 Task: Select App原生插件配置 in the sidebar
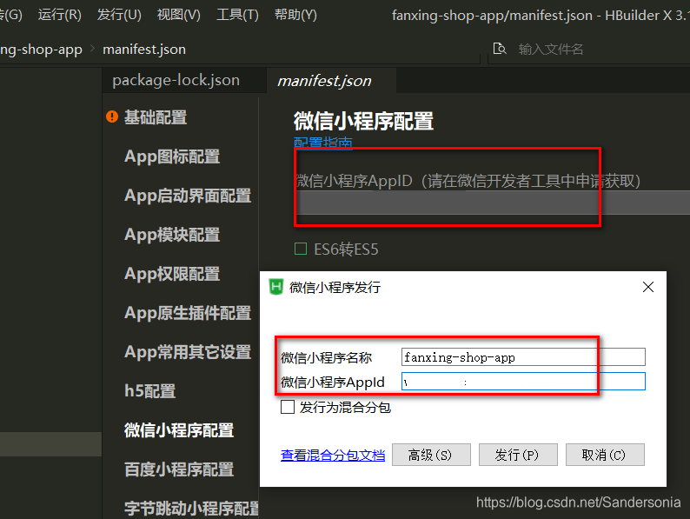[x=188, y=314]
